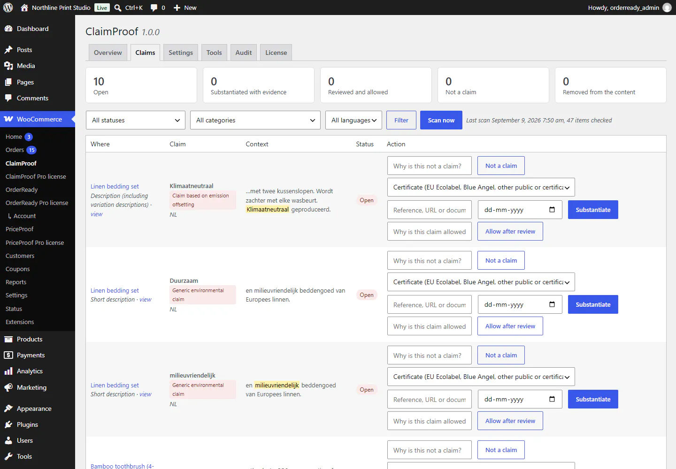Image resolution: width=676 pixels, height=469 pixels.
Task: Click the Tools wrench icon in sidebar
Action: [x=8, y=456]
